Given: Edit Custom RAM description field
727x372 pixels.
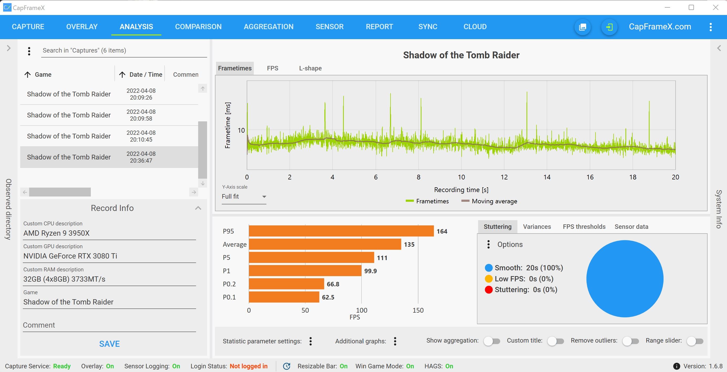Looking at the screenshot, I should (109, 279).
